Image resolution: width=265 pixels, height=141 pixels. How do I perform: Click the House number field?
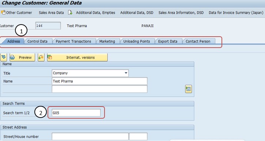click(138, 137)
